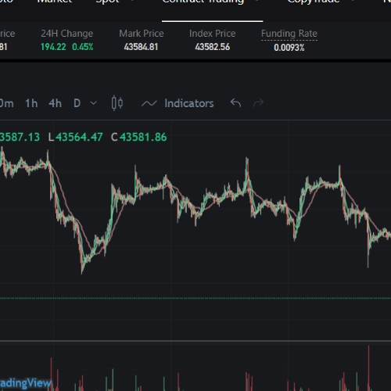Click the Funding Rate label
The image size is (391, 391).
tap(289, 34)
